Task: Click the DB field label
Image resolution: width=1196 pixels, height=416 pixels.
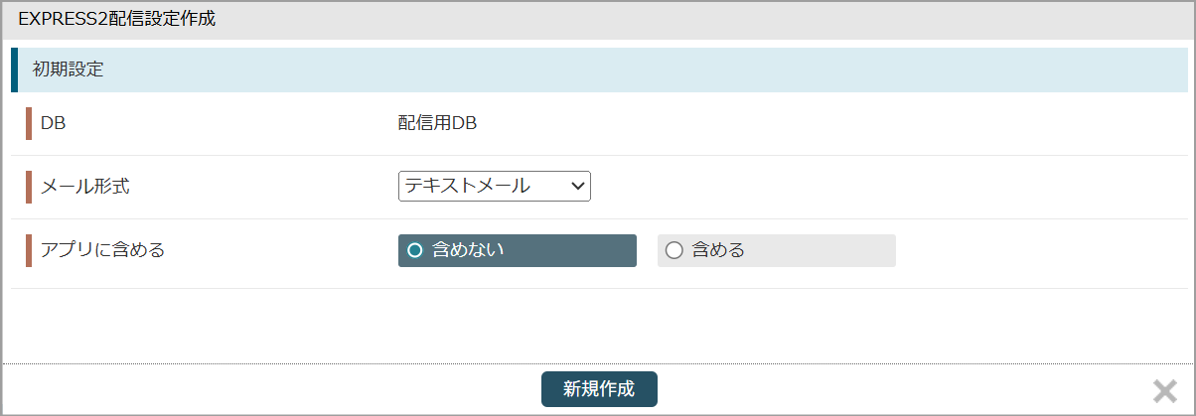Action: [54, 124]
